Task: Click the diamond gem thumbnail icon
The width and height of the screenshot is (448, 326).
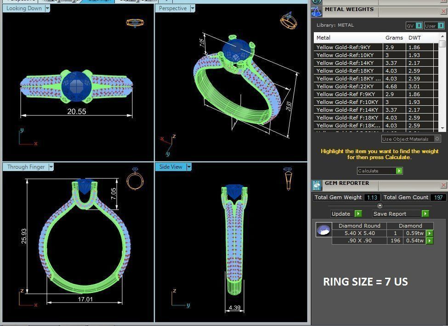Action: 324,229
